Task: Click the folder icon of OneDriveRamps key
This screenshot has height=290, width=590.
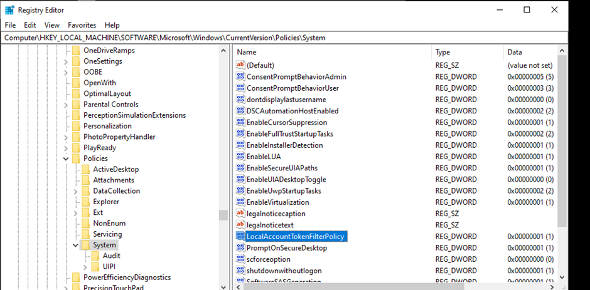Action: [x=77, y=50]
